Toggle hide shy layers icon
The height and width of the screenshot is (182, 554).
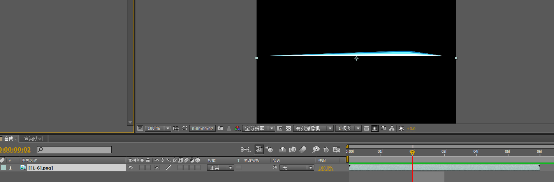pyautogui.click(x=283, y=149)
